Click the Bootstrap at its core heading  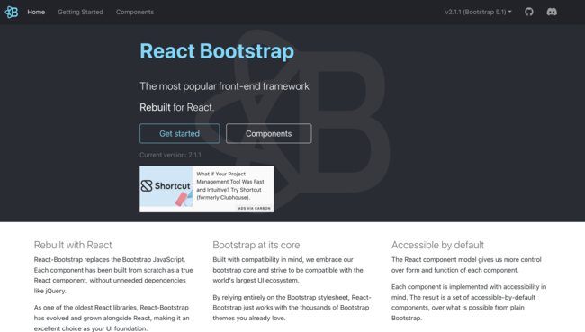pyautogui.click(x=256, y=245)
